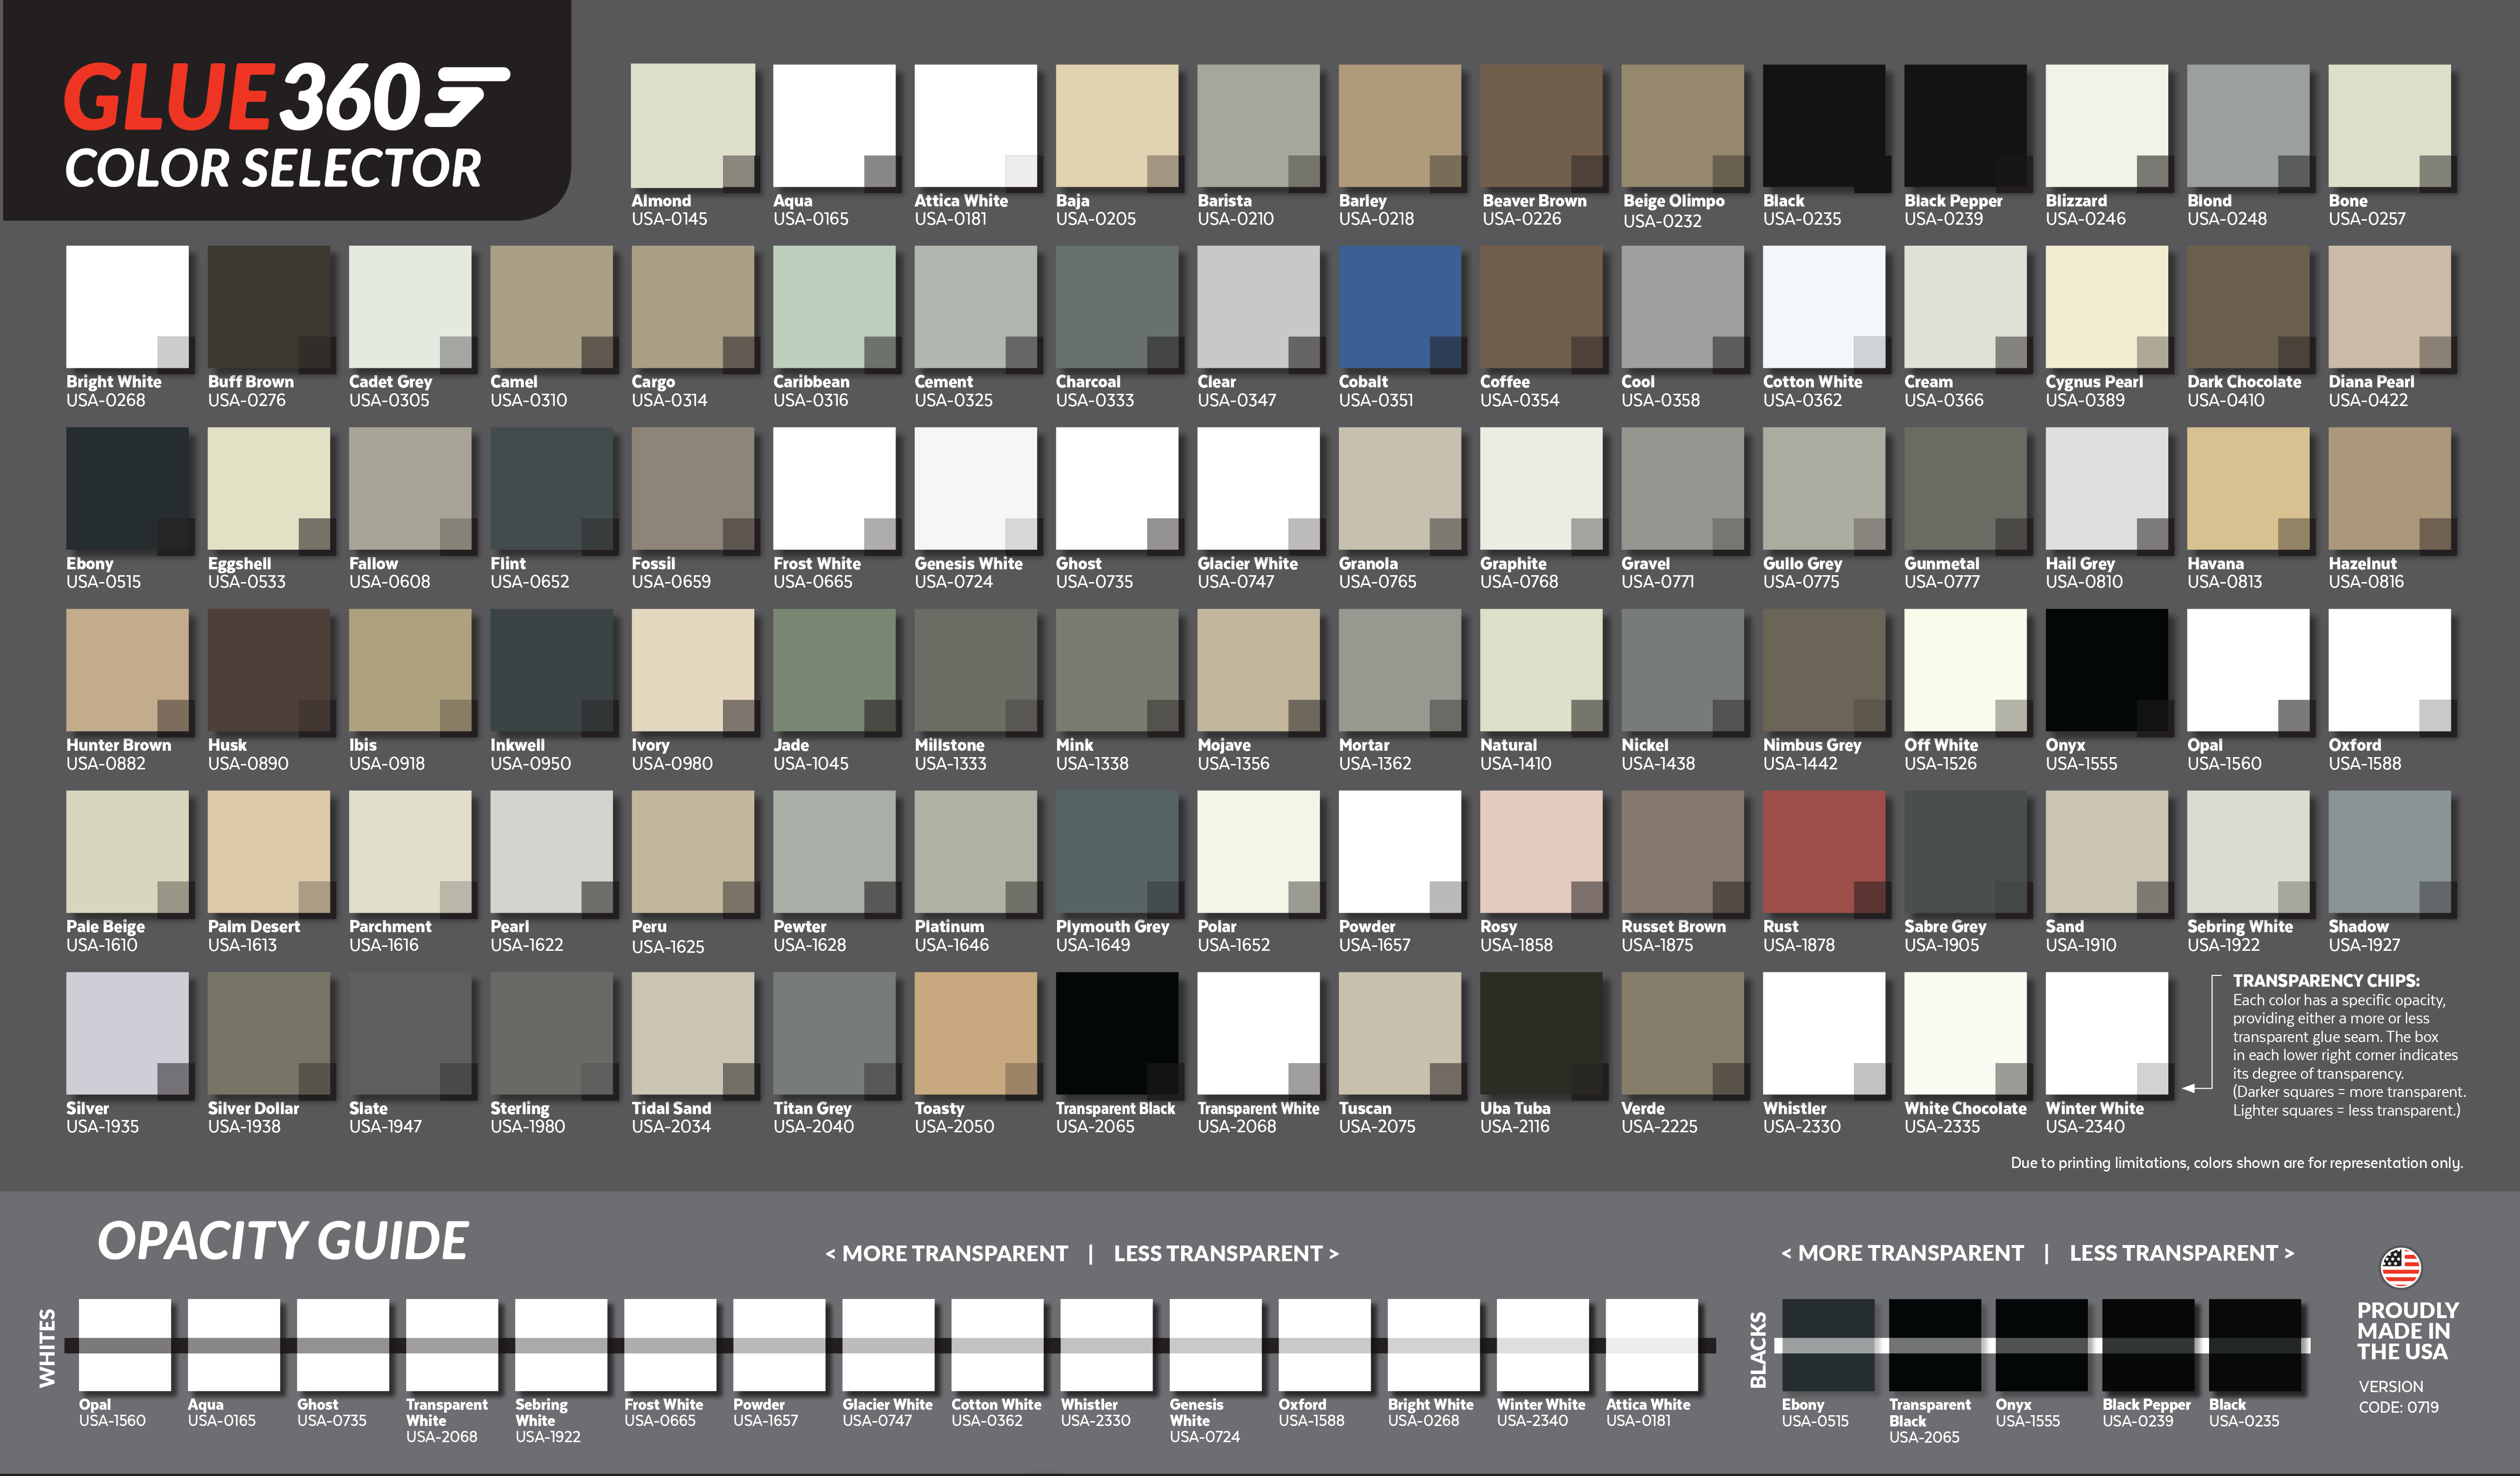Click the Russet Brown USA-1875 label

1673,935
